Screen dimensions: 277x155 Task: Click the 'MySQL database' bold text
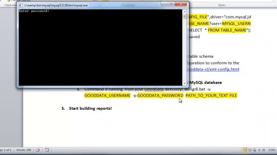(x=206, y=82)
